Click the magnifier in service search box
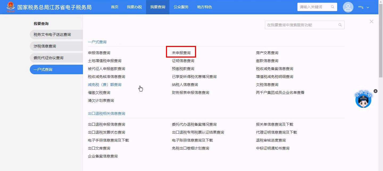 [x=340, y=25]
